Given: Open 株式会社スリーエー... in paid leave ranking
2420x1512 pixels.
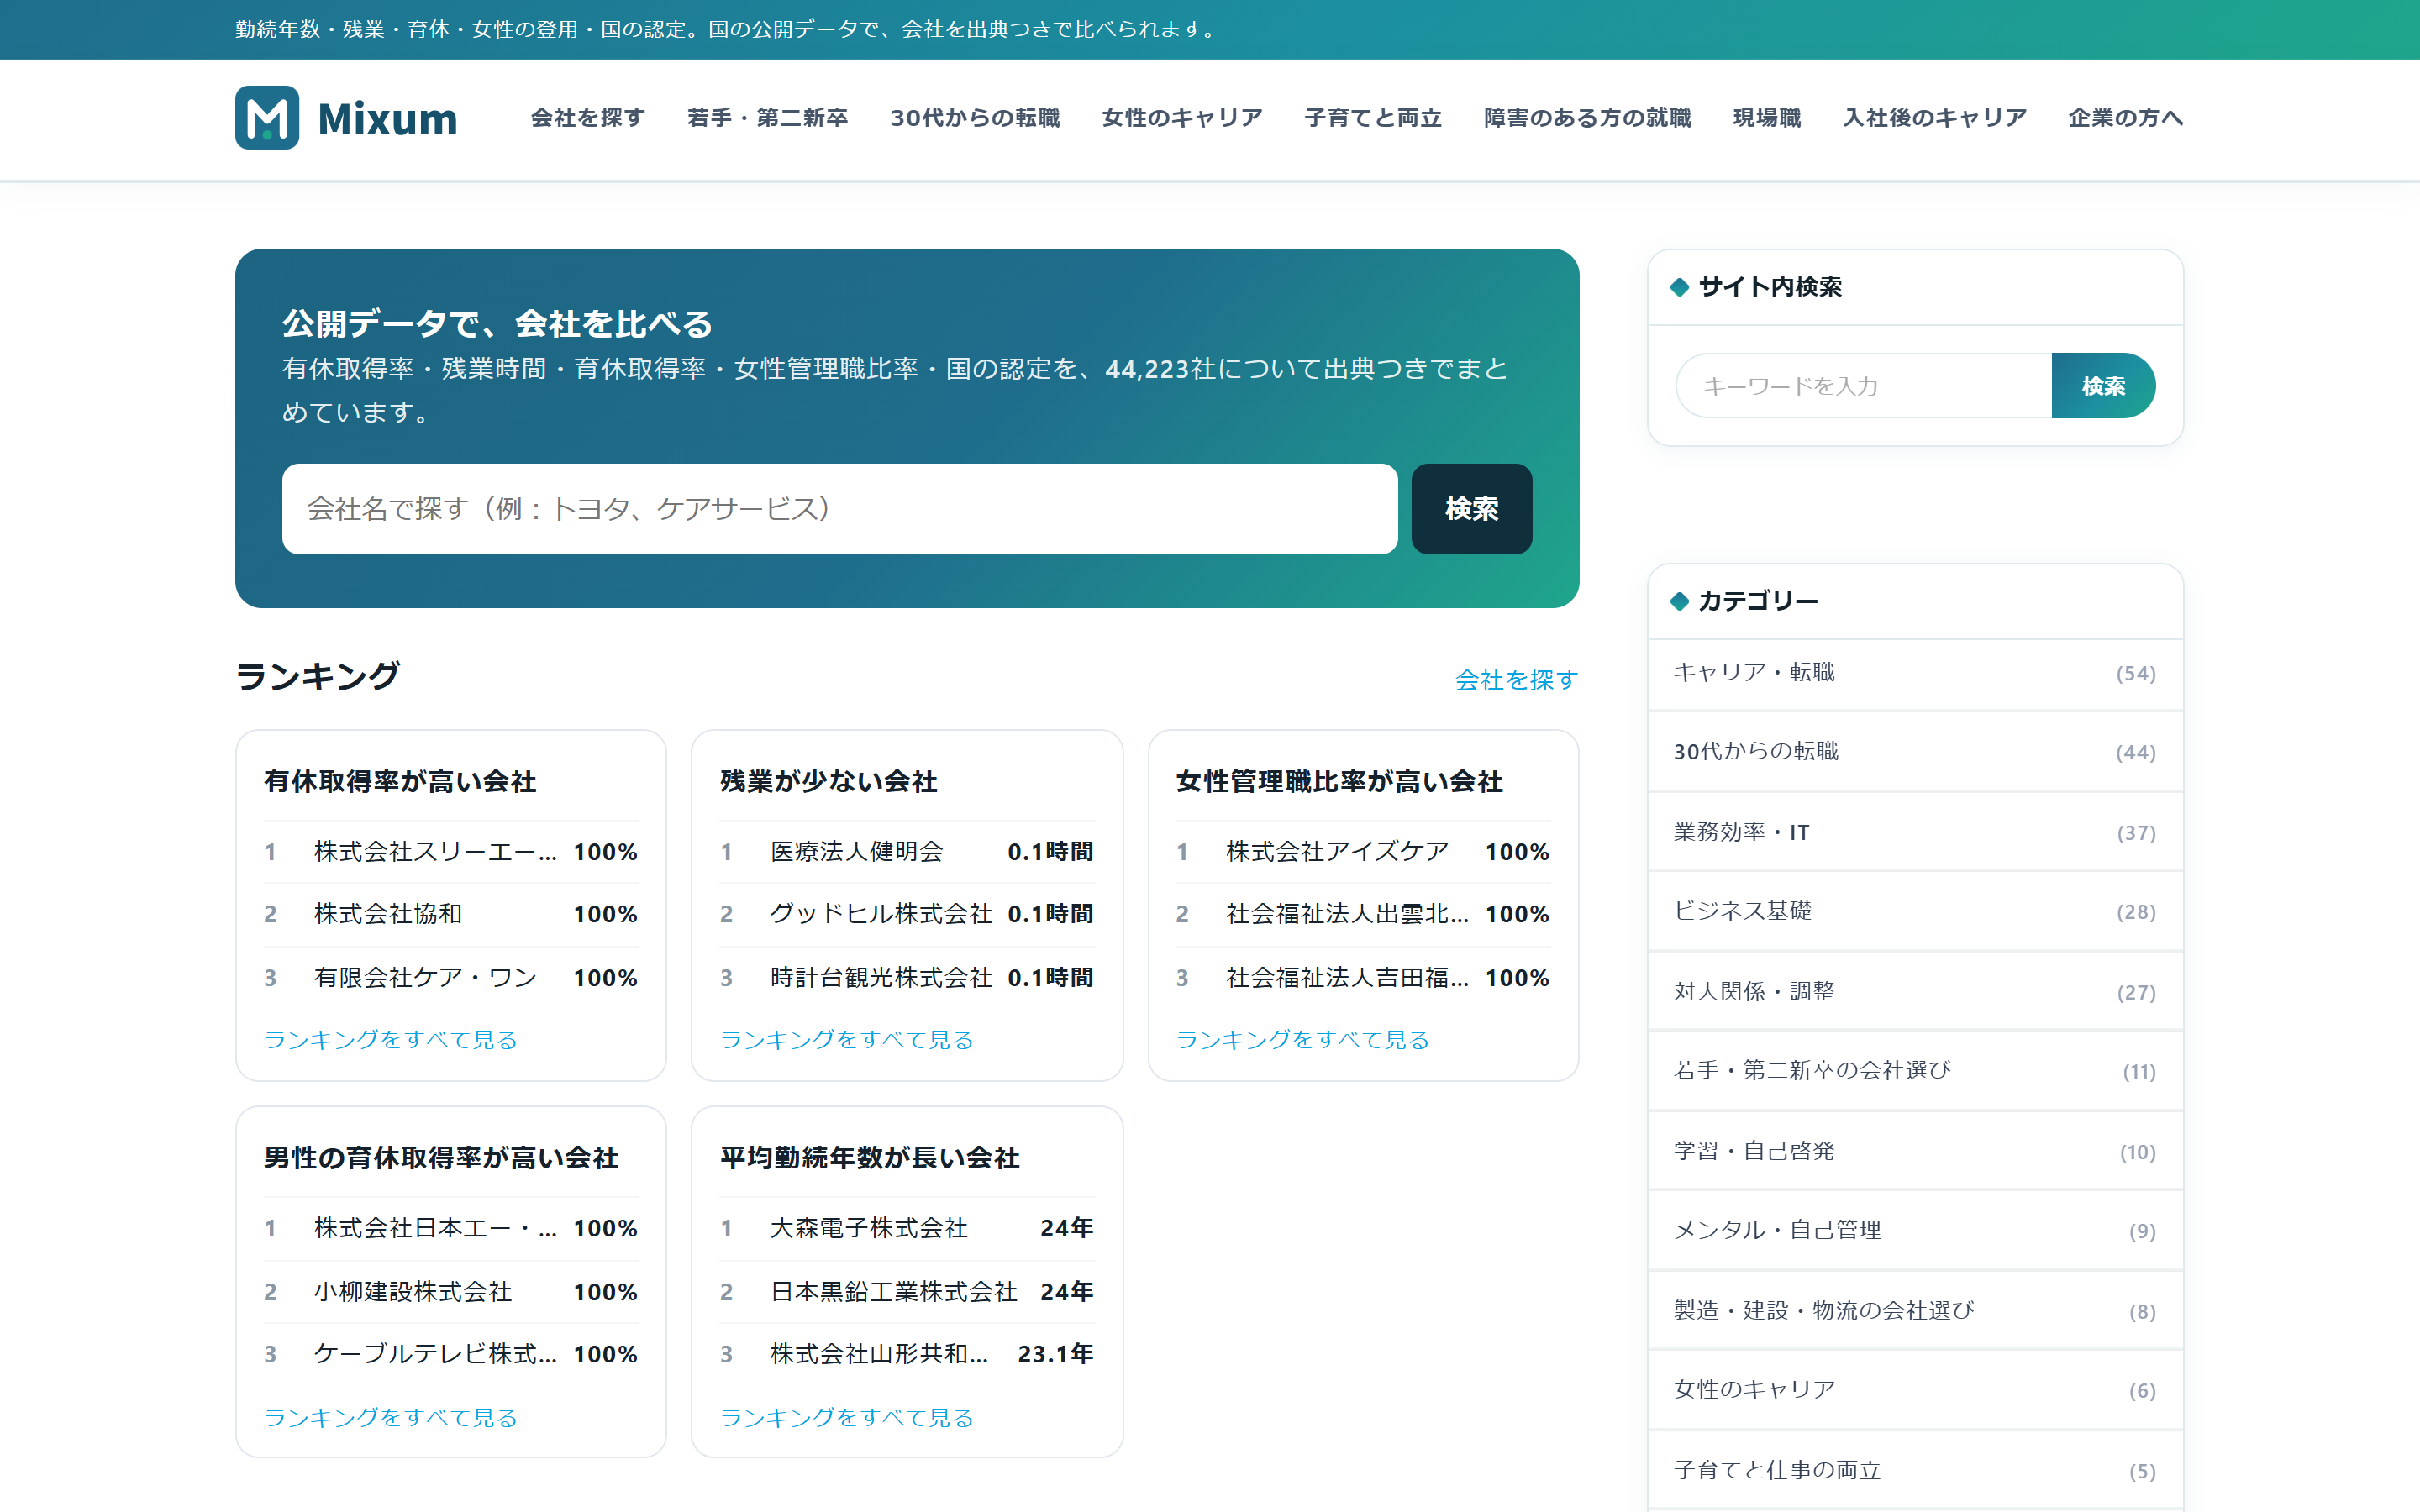Looking at the screenshot, I should pyautogui.click(x=451, y=852).
